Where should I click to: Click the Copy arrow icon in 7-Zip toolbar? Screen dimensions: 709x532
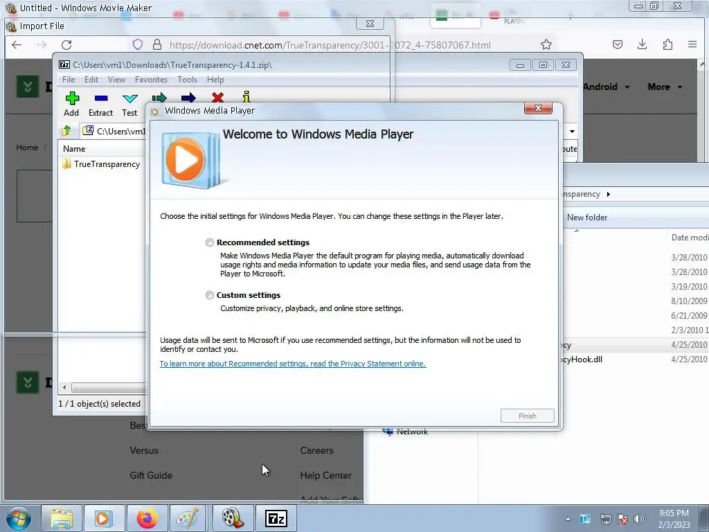[x=159, y=97]
